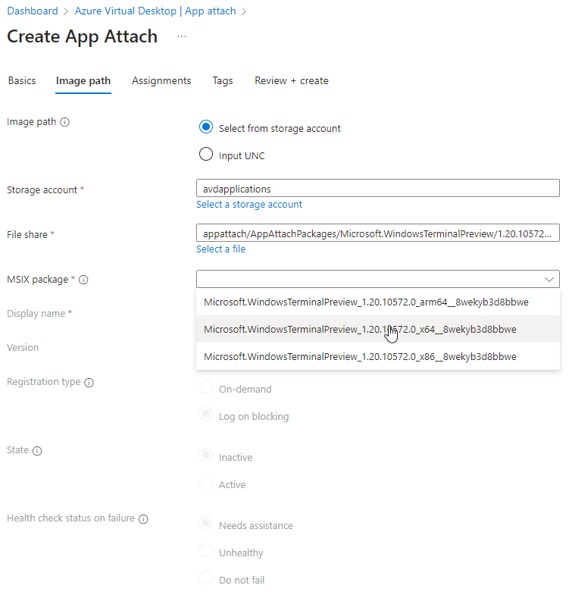The width and height of the screenshot is (572, 598).
Task: Click the File share path field
Action: (x=378, y=233)
